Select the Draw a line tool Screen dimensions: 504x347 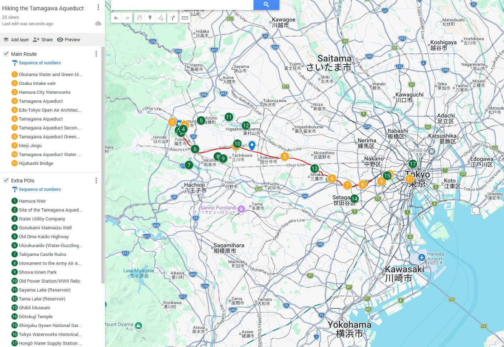(x=161, y=18)
